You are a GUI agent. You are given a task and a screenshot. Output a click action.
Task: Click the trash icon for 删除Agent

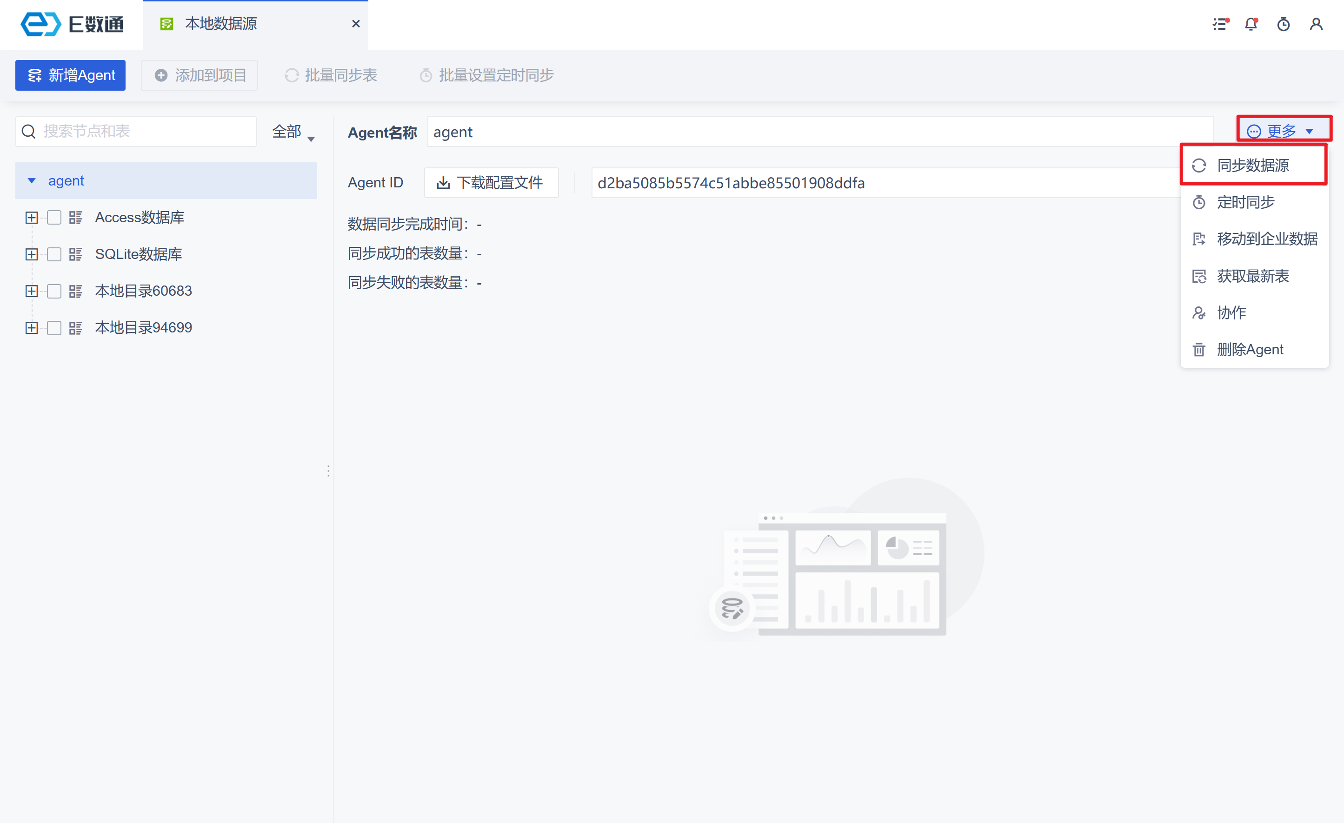point(1198,350)
